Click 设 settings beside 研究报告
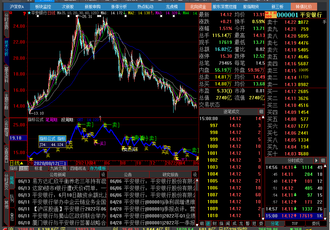Image resolution: width=330 pixels, height=230 pixels. [195, 175]
